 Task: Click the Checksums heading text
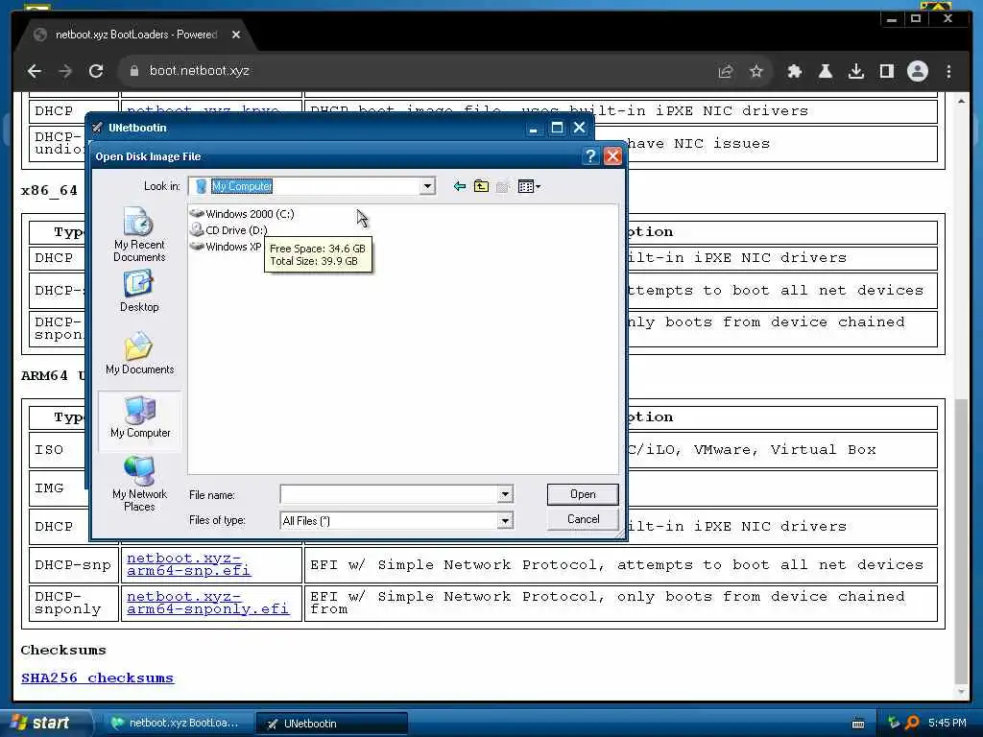click(63, 650)
